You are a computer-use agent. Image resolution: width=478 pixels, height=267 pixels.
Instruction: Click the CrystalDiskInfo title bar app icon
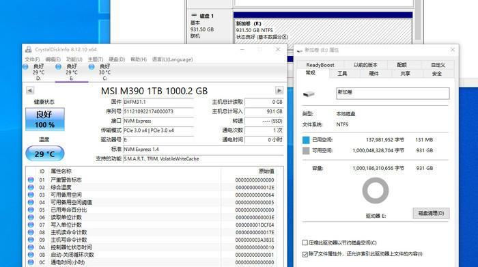pos(28,49)
